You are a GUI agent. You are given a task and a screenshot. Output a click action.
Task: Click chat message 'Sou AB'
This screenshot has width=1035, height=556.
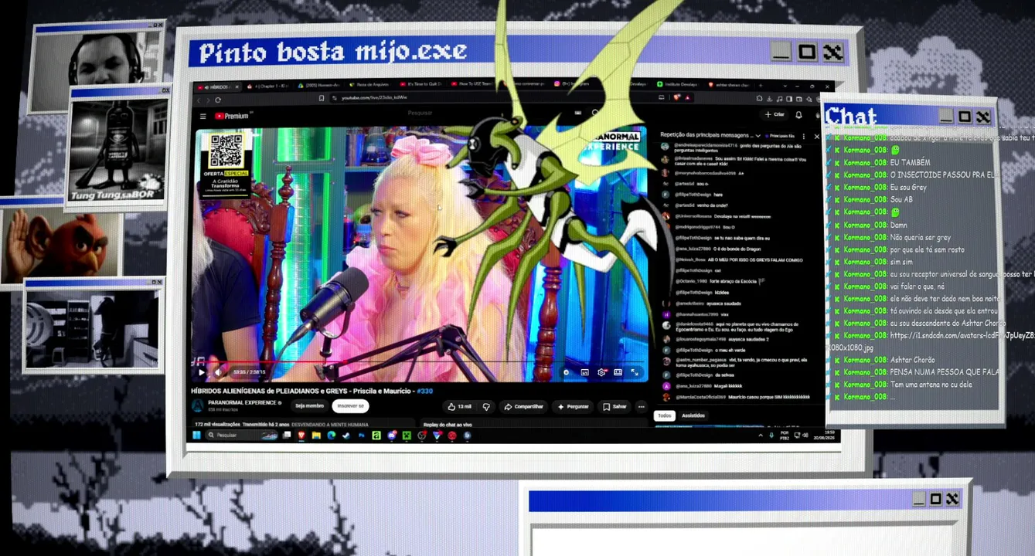pos(901,199)
